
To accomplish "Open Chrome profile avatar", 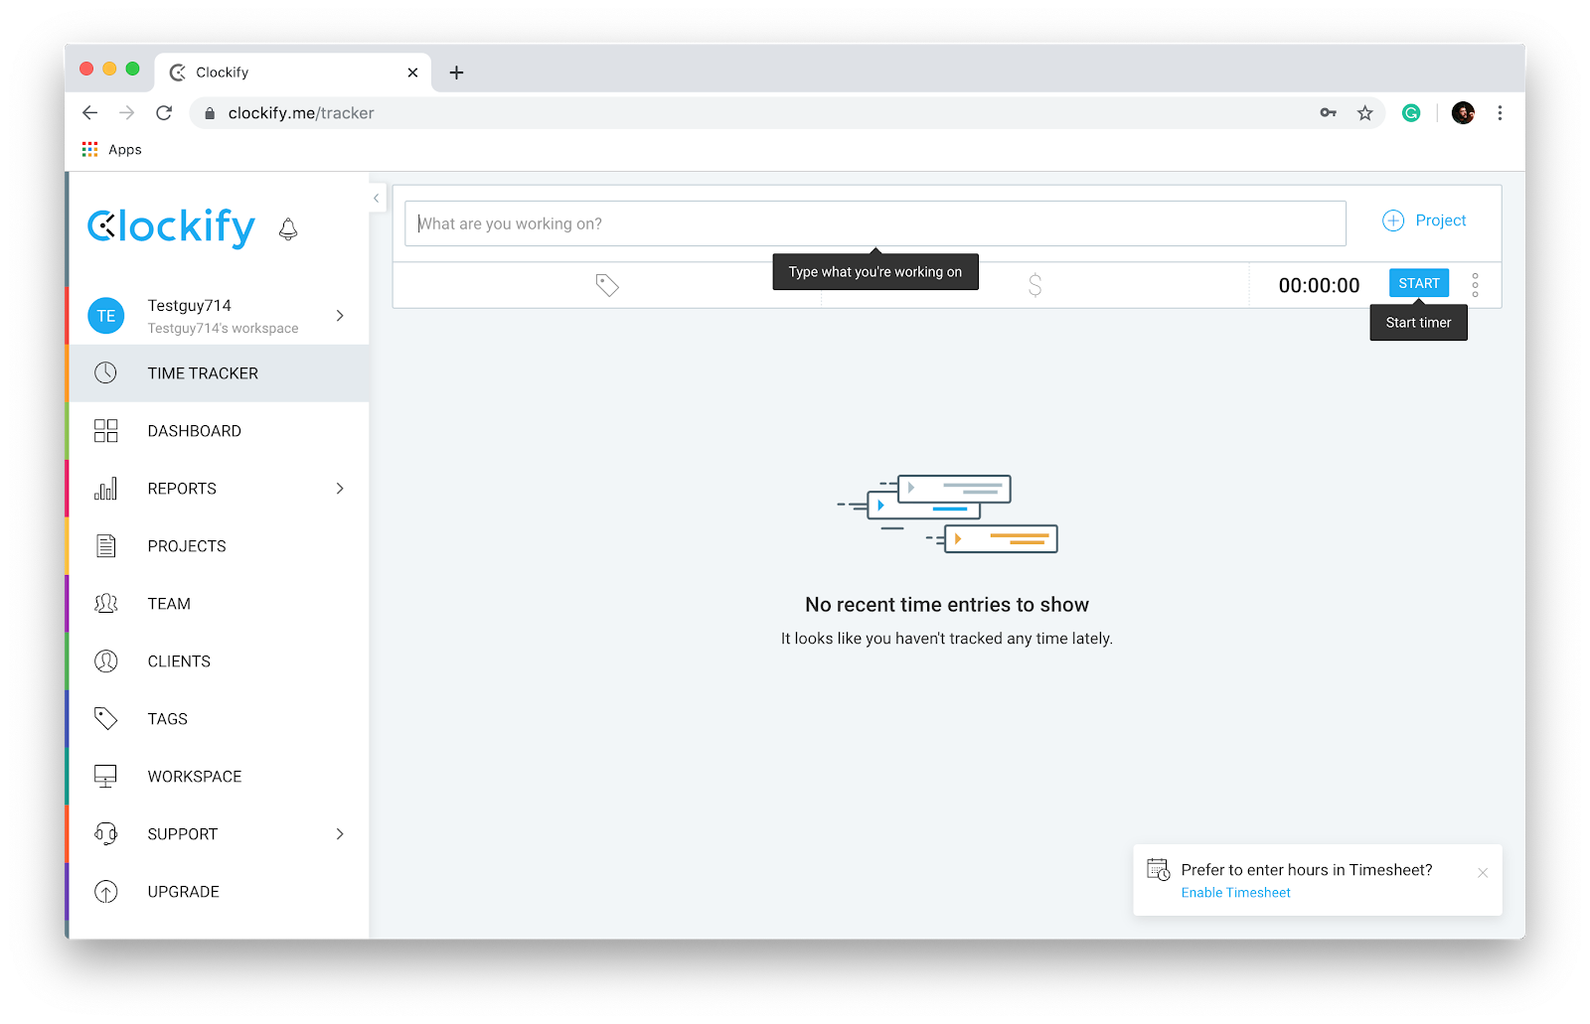I will point(1463,113).
